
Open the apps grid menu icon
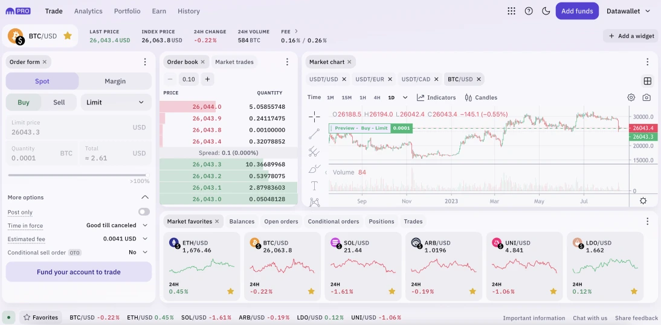(x=511, y=11)
